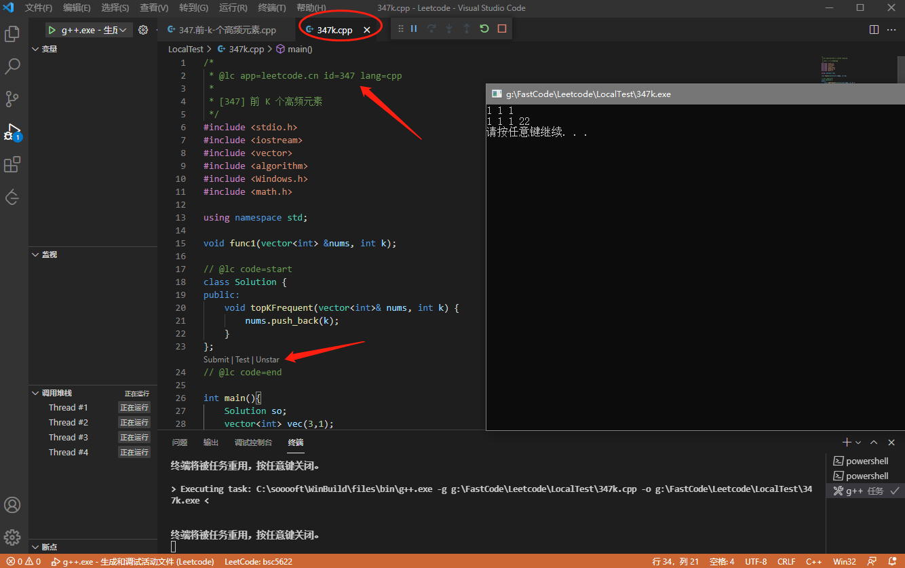Open the 编辑(E) menu
This screenshot has height=568, width=905.
click(77, 8)
